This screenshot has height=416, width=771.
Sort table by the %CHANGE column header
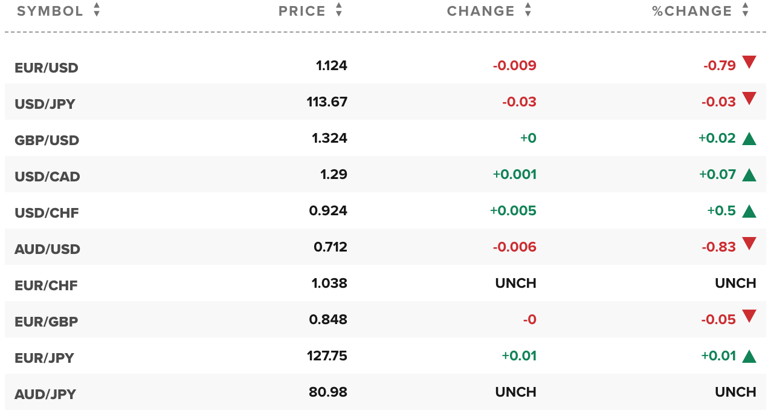(692, 11)
